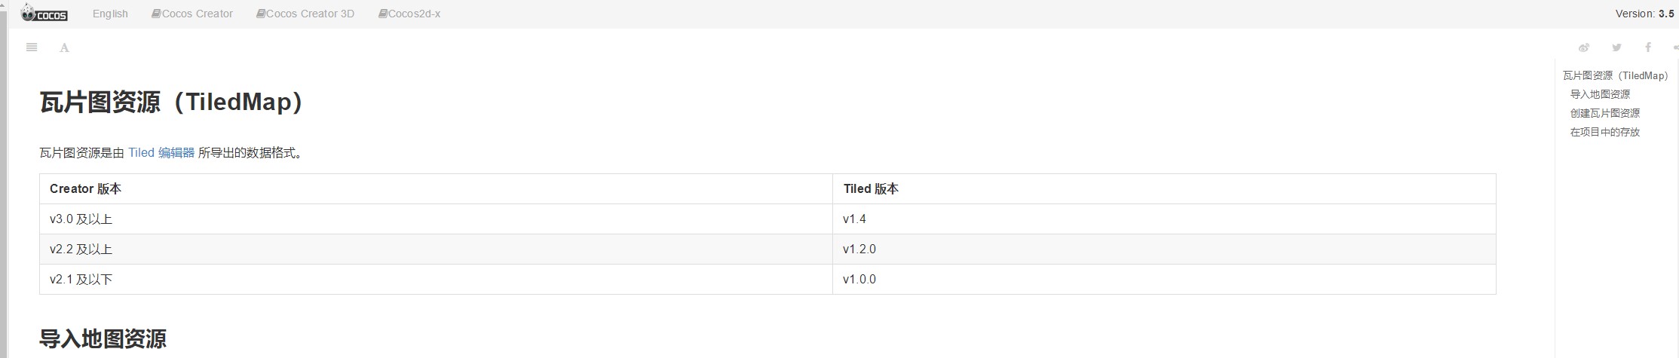Follow the Tiled 编辑器 link
The height and width of the screenshot is (358, 1679).
pos(161,153)
